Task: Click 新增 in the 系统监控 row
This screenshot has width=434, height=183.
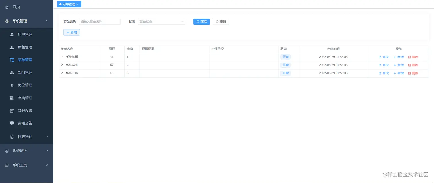Action: [x=398, y=65]
